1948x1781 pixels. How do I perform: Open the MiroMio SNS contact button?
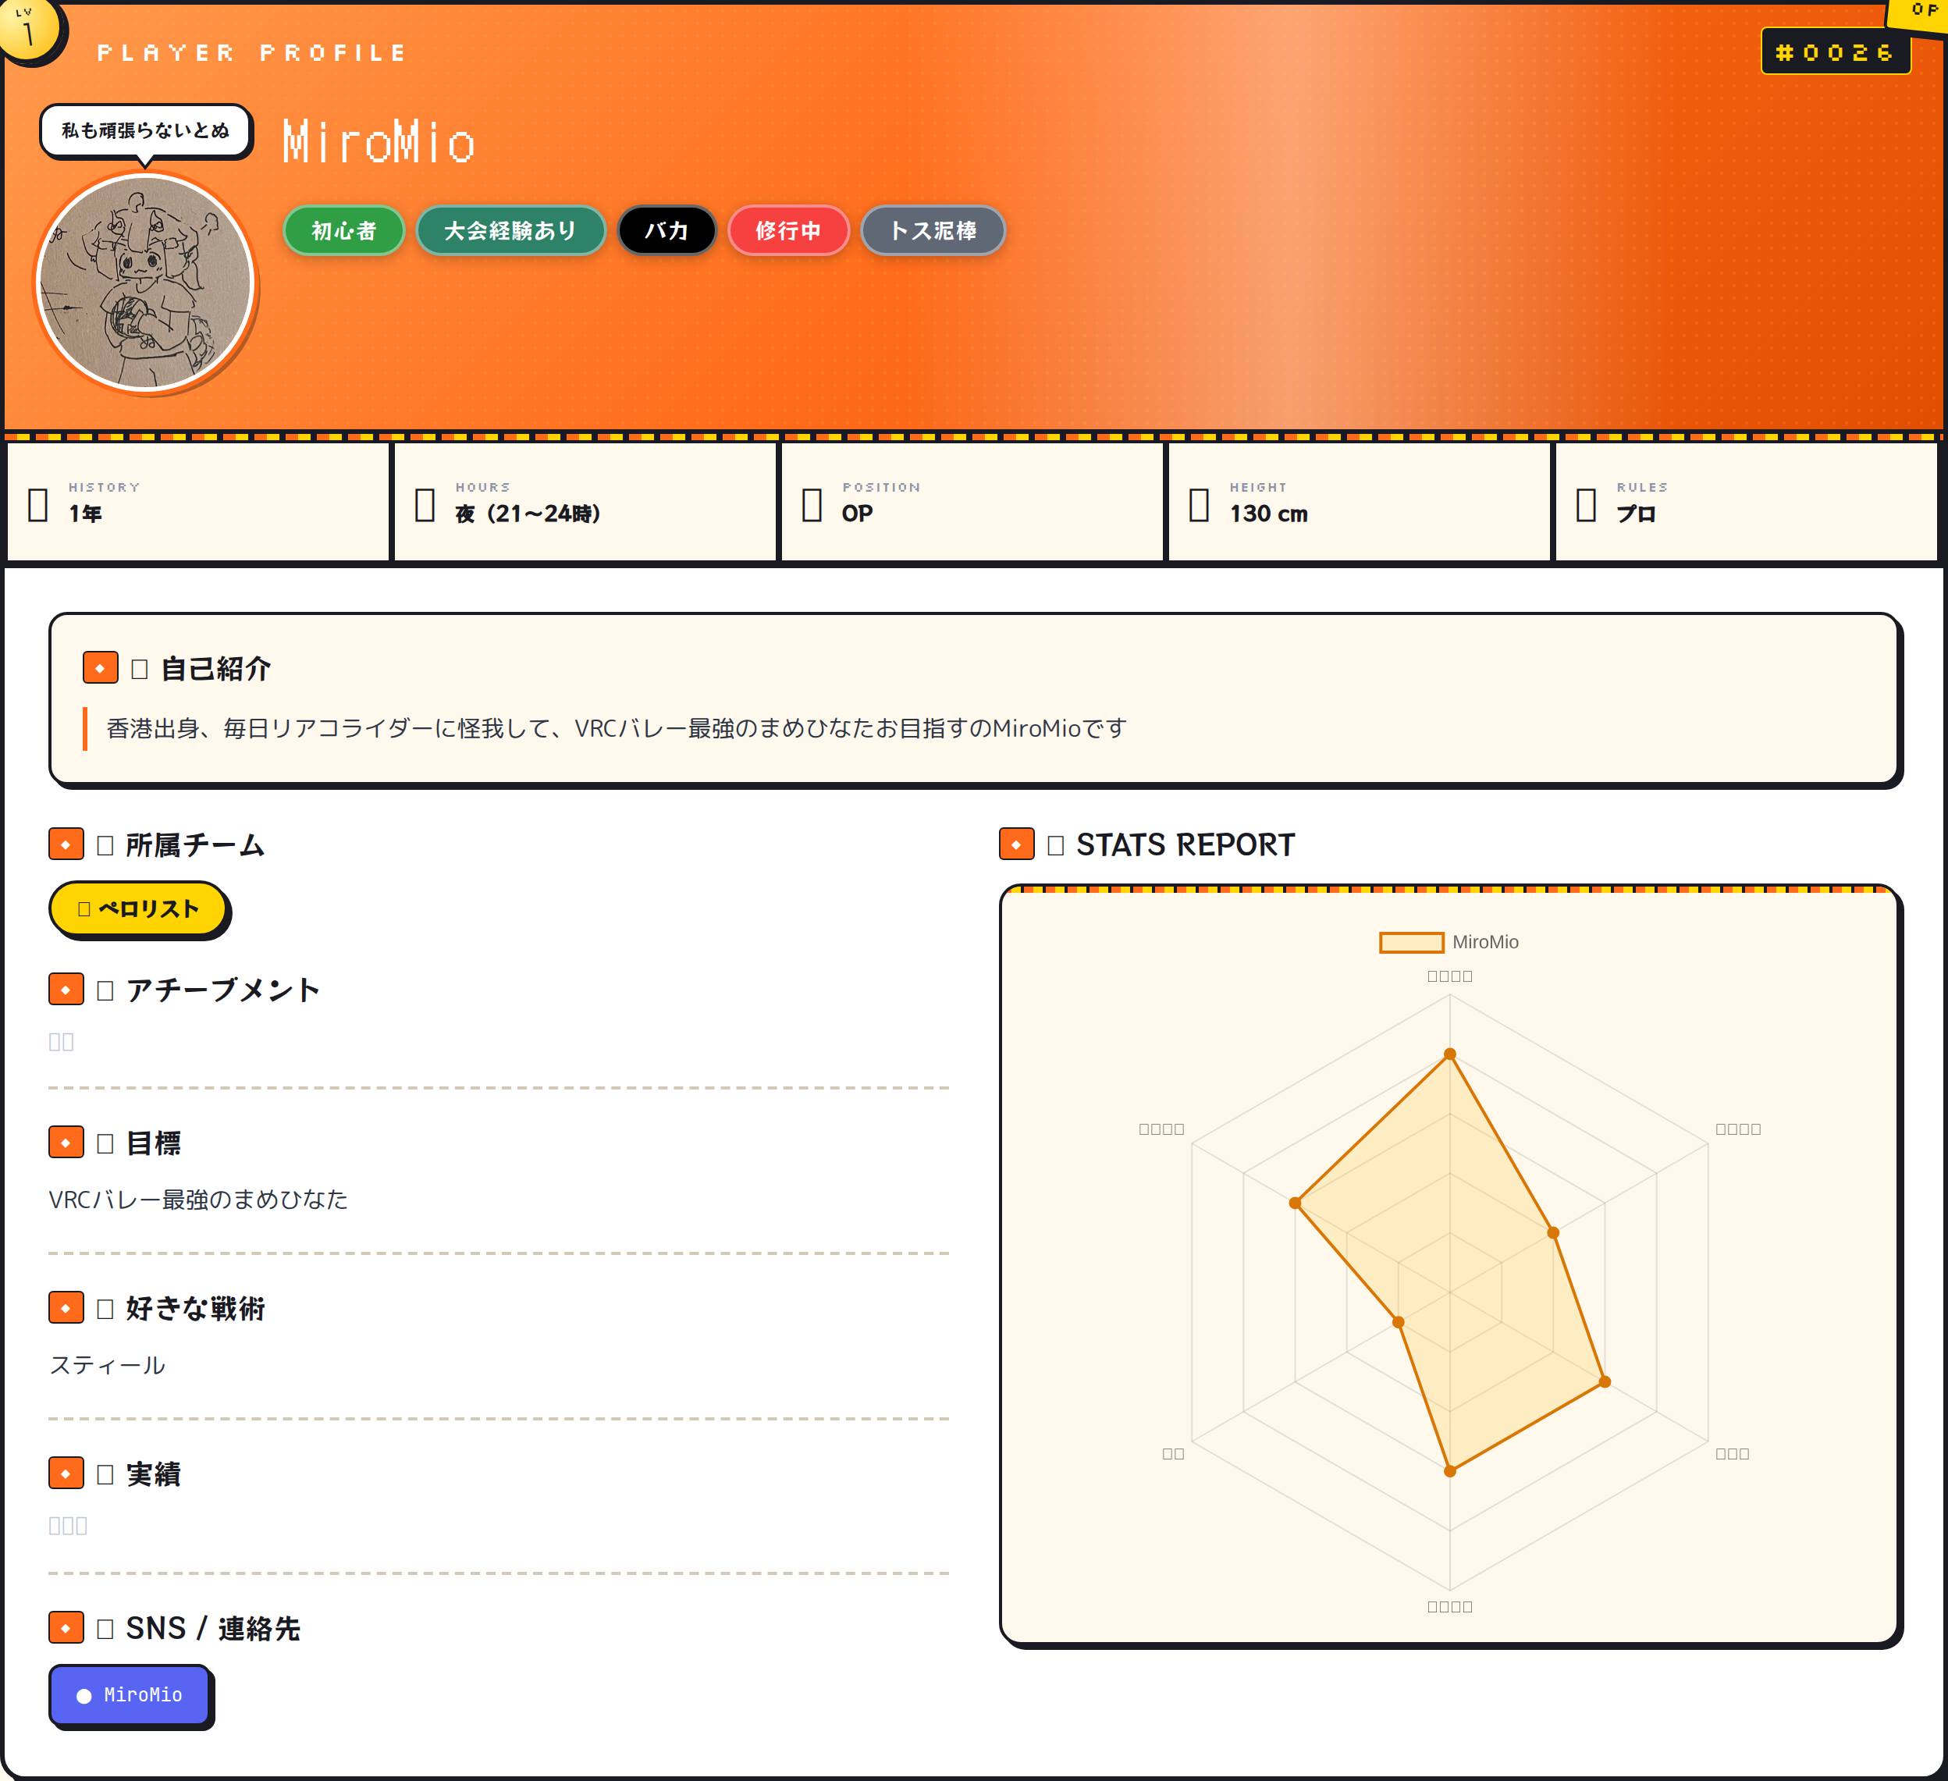point(130,1694)
